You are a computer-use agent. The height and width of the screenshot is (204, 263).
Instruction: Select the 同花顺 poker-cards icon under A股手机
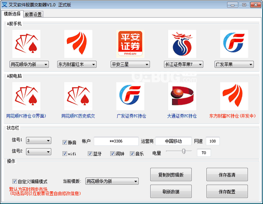pos(26,44)
